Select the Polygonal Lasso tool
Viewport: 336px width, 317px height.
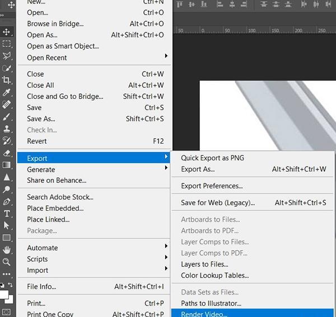(x=6, y=56)
